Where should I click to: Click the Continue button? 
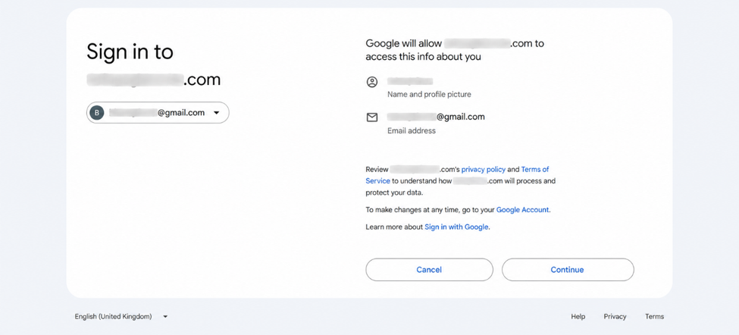coord(568,270)
